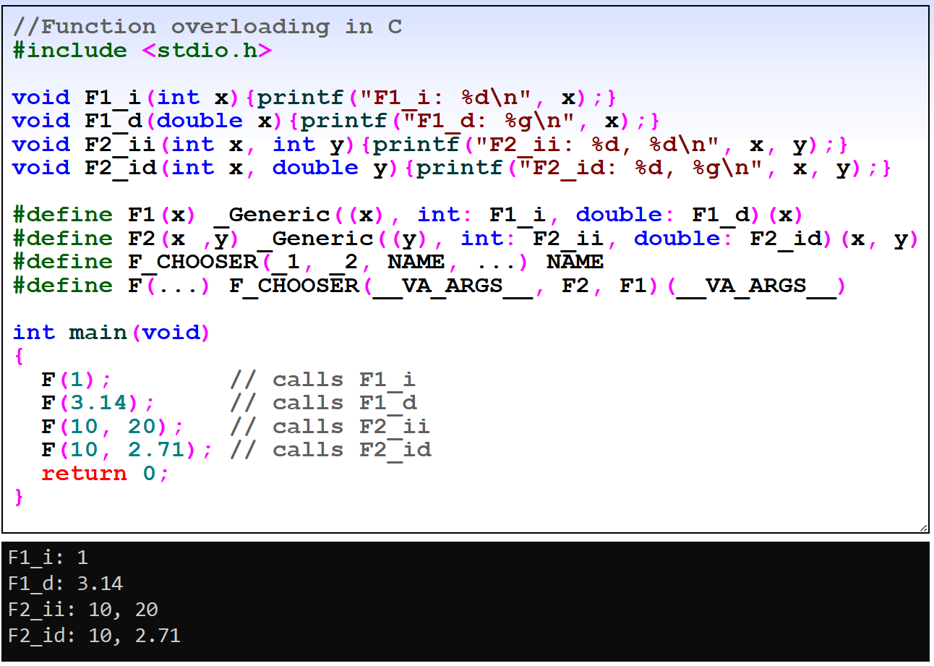Click the '// calls F1_i' comment
This screenshot has width=934, height=666.
323,380
